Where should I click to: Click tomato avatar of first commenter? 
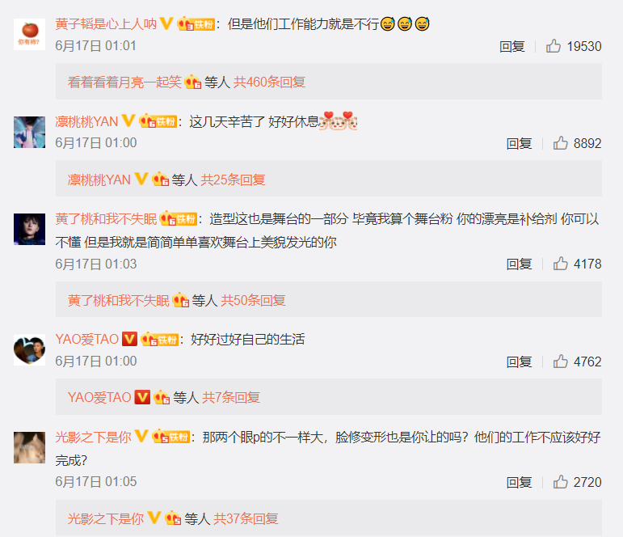pos(29,34)
